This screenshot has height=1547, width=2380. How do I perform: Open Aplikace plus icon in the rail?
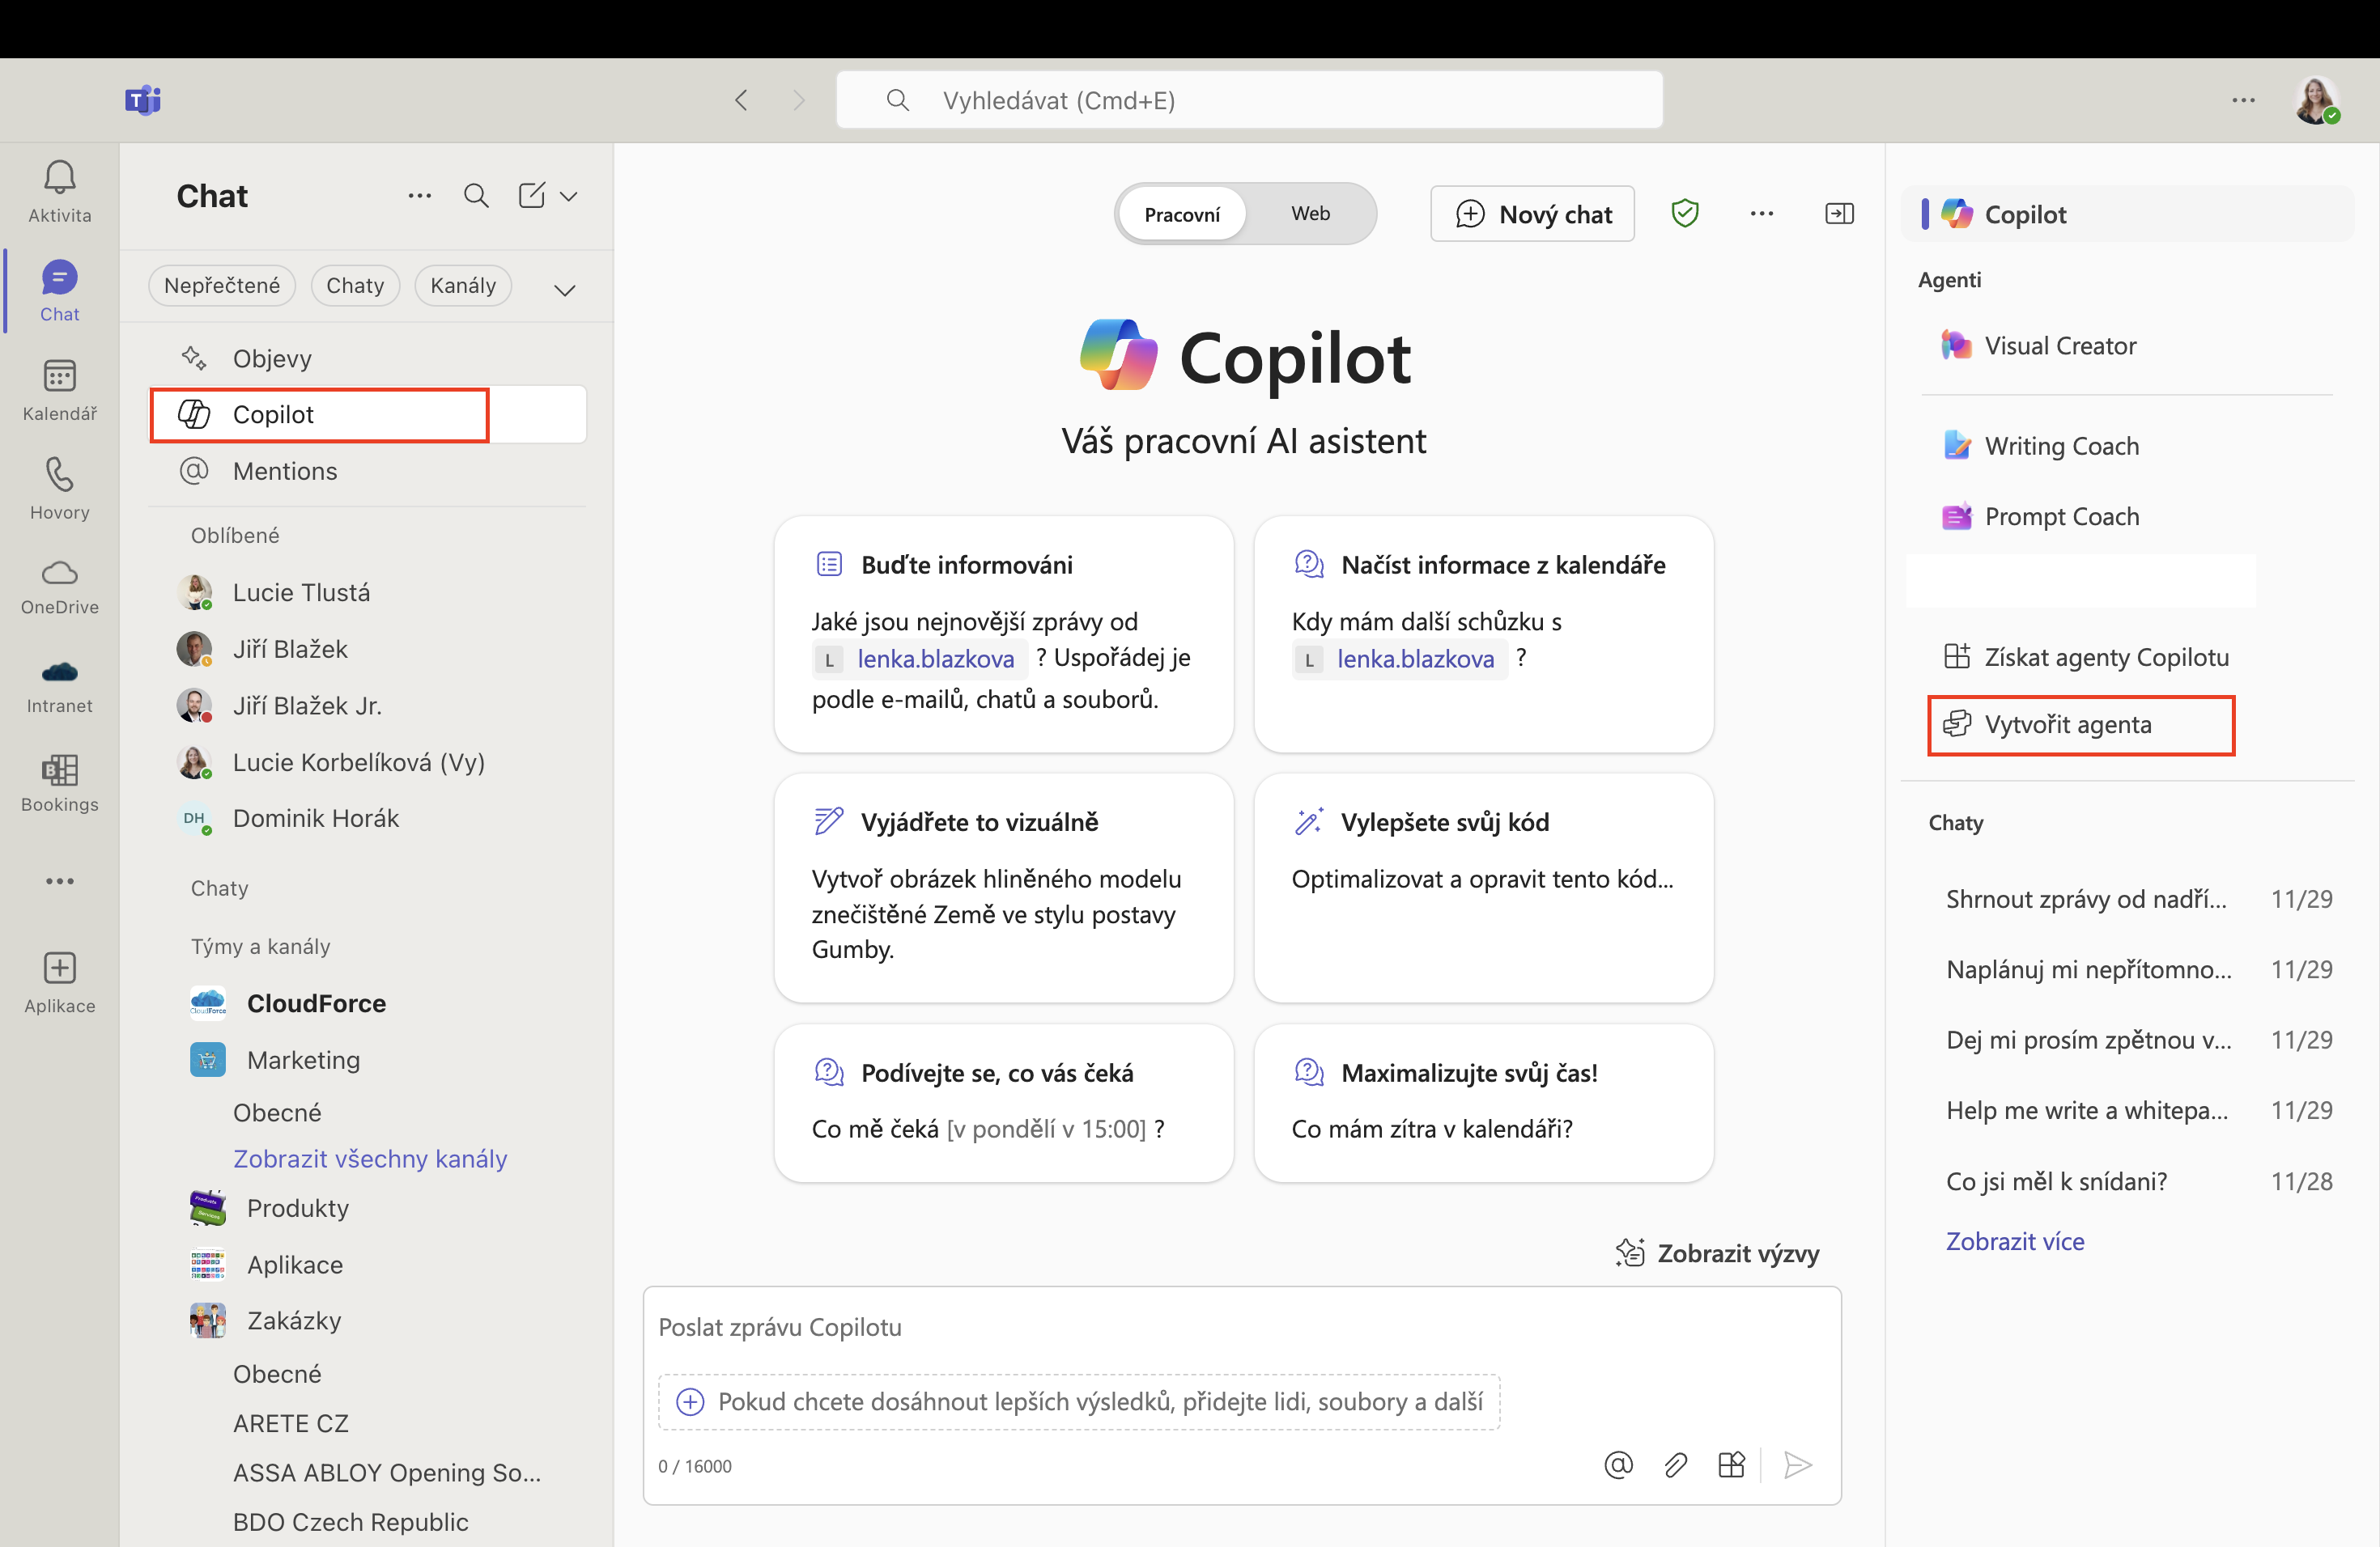(x=59, y=982)
